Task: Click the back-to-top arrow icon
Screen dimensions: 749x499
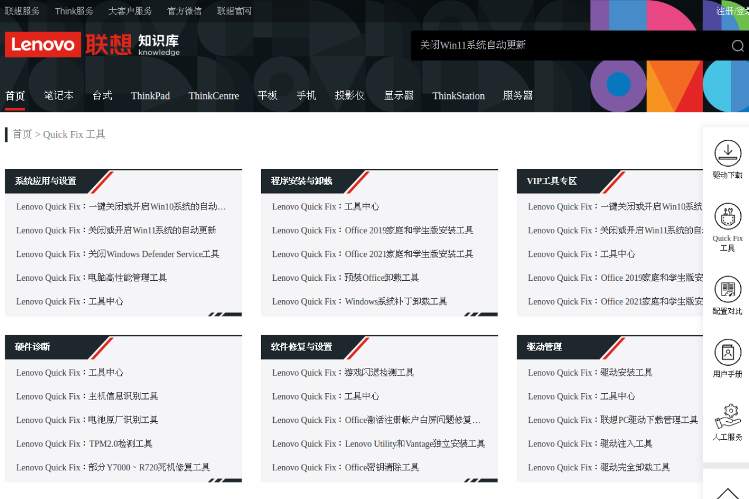Action: (727, 493)
